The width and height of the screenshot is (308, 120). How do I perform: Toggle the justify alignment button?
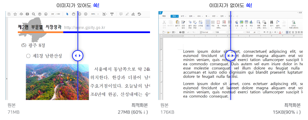pos(287,32)
